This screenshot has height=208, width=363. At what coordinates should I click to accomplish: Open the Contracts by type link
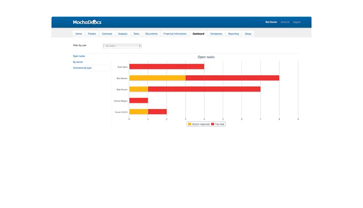coord(82,68)
